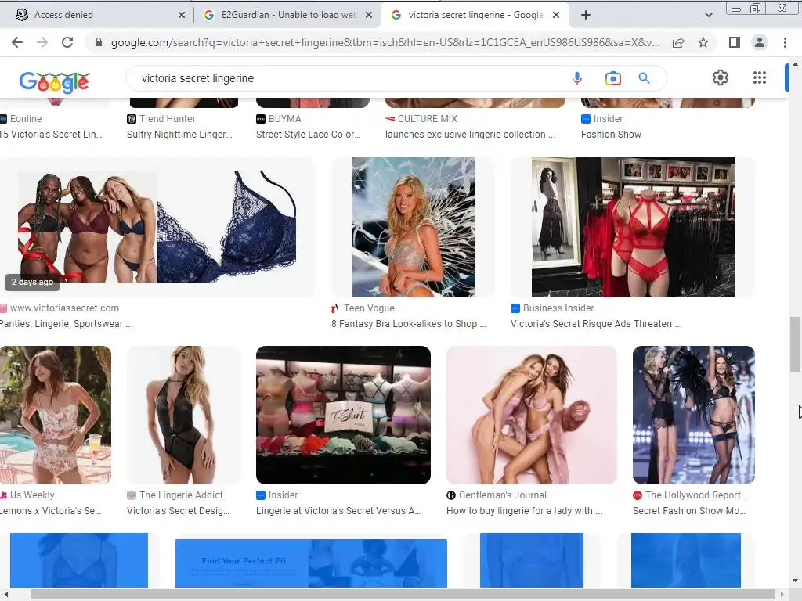Search by voice with the microphone

(577, 78)
